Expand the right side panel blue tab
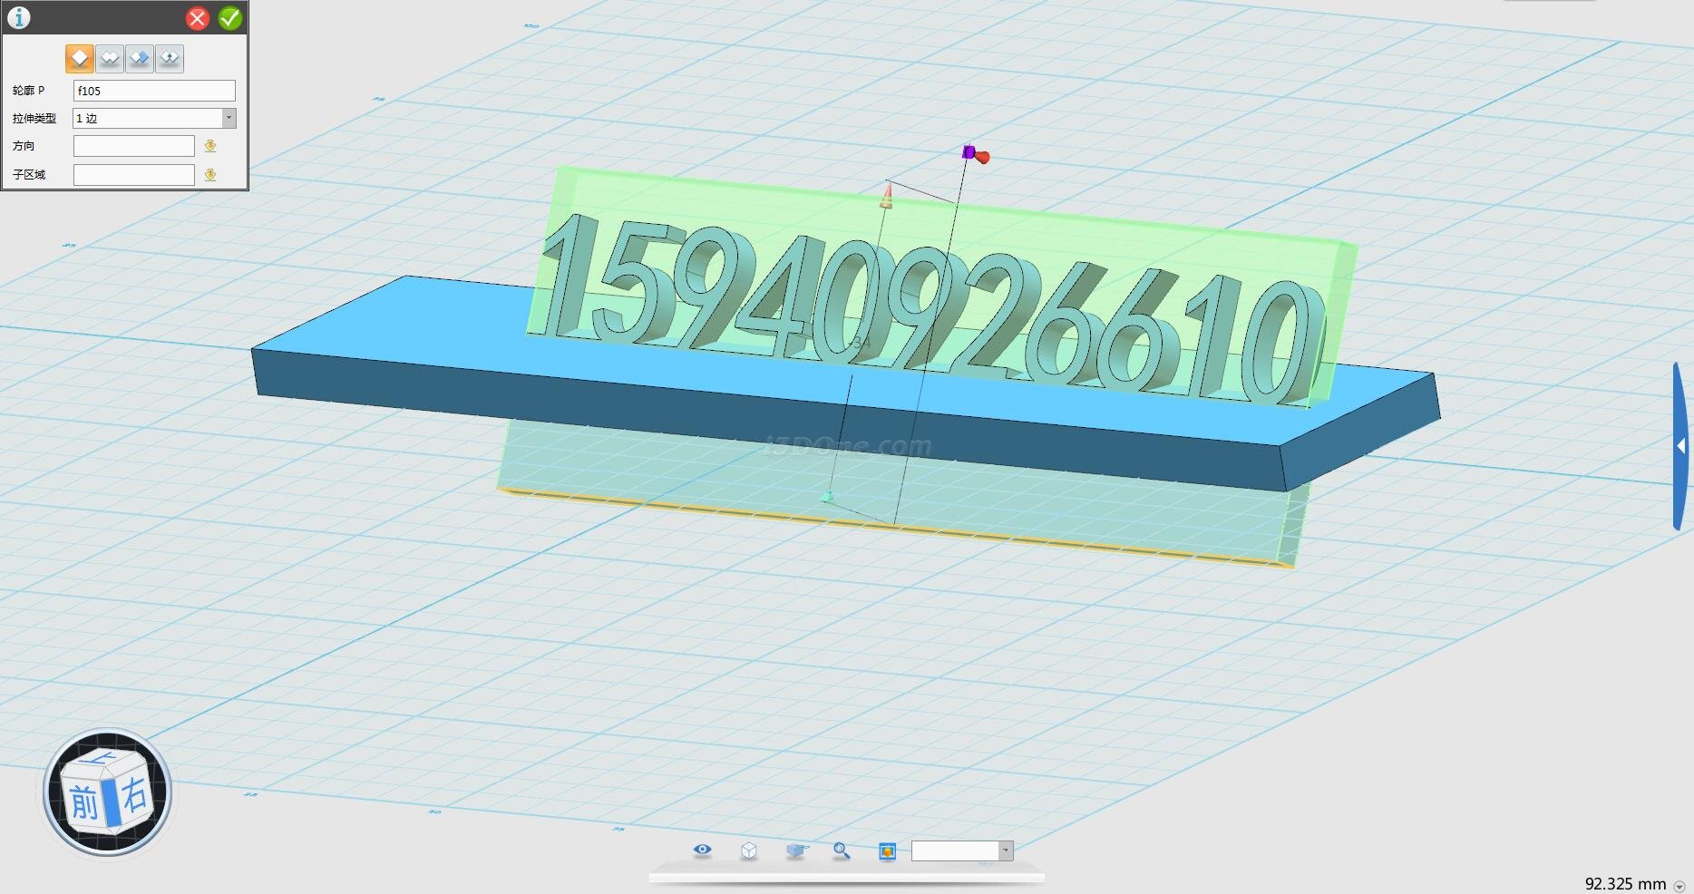1694x894 pixels. [1680, 446]
